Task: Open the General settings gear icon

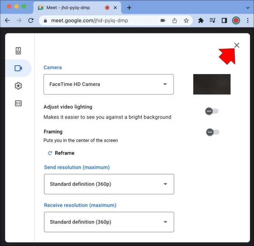Action: click(18, 86)
